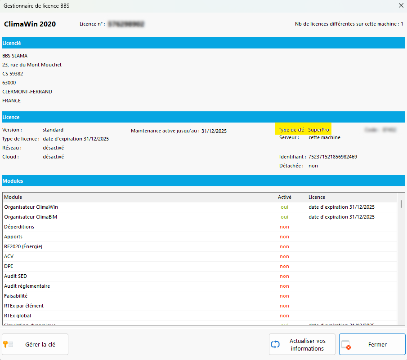
Task: Click the Réseau value désactivé
Action: (x=53, y=148)
